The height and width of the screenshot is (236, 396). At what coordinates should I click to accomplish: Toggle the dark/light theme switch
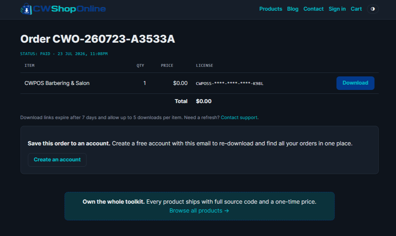tap(373, 9)
